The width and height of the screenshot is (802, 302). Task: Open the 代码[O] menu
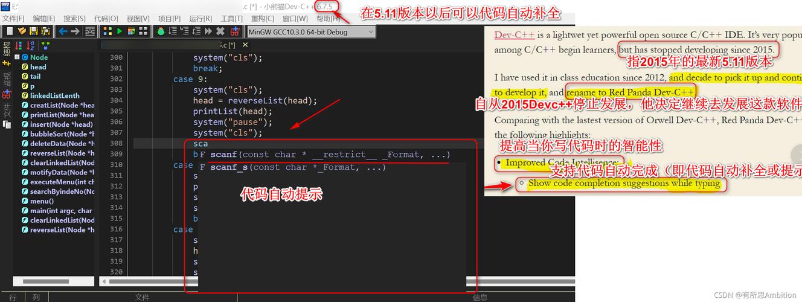[106, 19]
